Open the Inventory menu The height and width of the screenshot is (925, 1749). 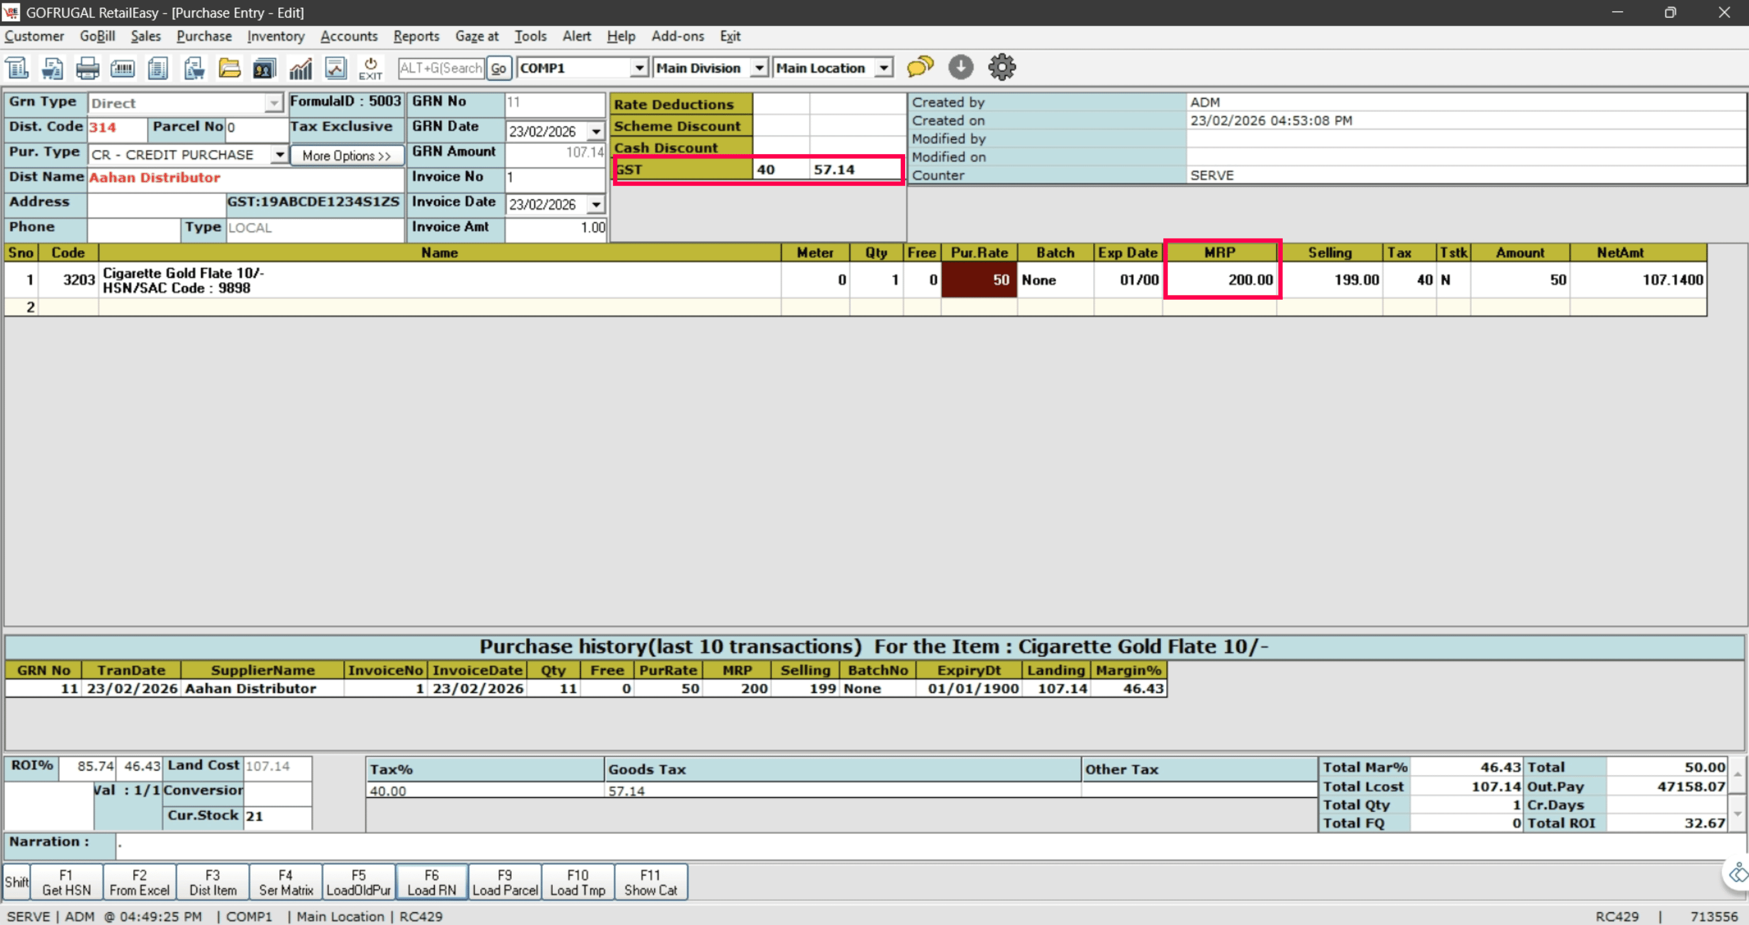pyautogui.click(x=275, y=36)
